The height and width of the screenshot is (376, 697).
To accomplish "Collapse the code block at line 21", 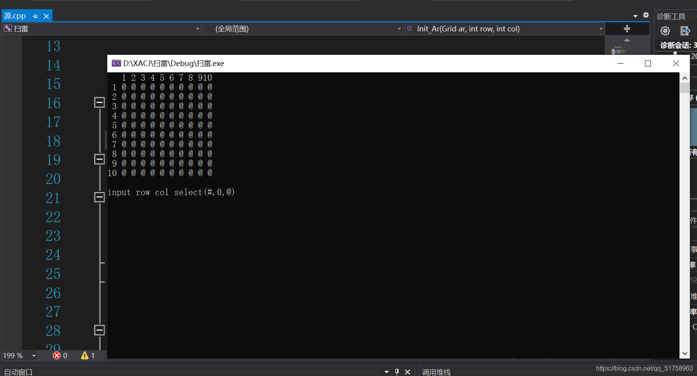I will click(x=99, y=197).
